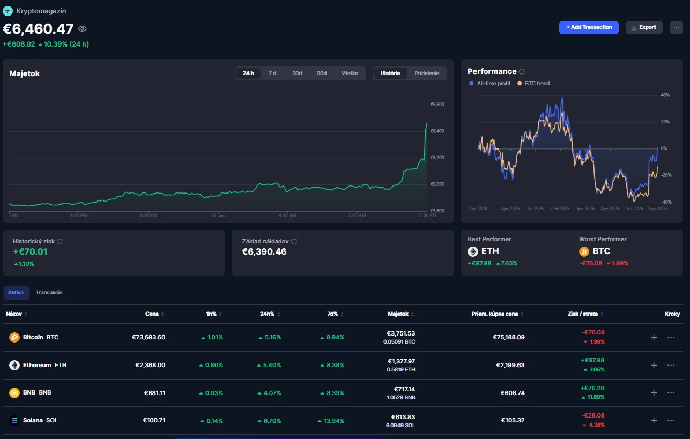
Task: Click the Export button
Action: point(644,27)
